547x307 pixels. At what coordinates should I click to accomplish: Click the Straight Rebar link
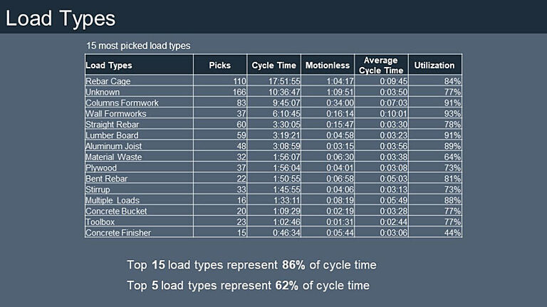(x=113, y=125)
